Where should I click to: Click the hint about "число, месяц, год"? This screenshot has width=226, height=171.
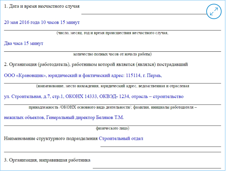point(113,33)
